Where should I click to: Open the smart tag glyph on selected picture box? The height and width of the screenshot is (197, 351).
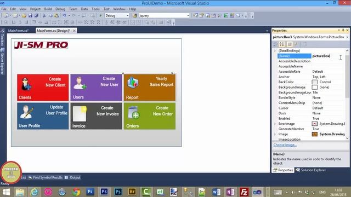(173, 73)
